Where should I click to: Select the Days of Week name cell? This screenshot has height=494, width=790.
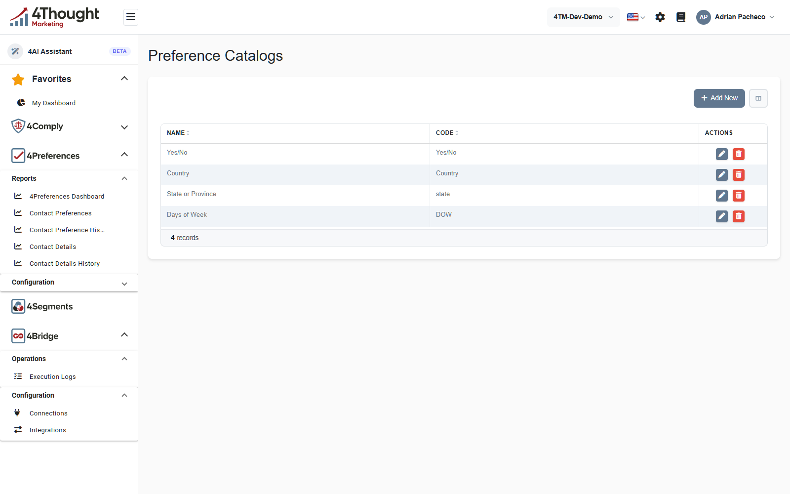(x=295, y=216)
